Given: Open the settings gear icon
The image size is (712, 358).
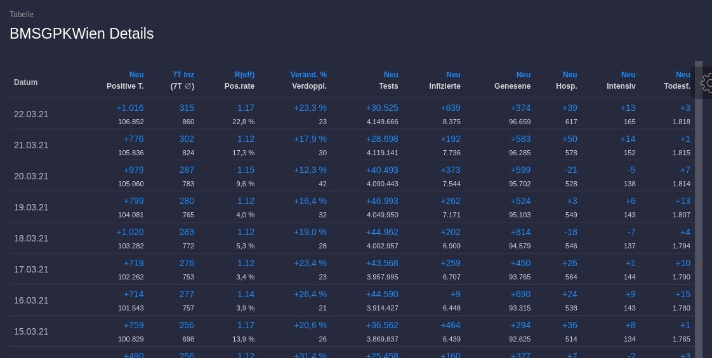Looking at the screenshot, I should [706, 83].
